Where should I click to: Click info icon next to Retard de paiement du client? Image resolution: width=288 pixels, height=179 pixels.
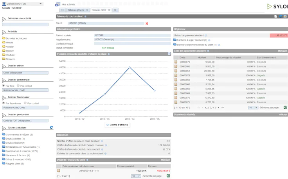click(x=206, y=36)
